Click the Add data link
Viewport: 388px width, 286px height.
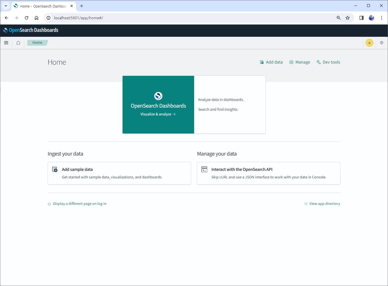tap(271, 62)
